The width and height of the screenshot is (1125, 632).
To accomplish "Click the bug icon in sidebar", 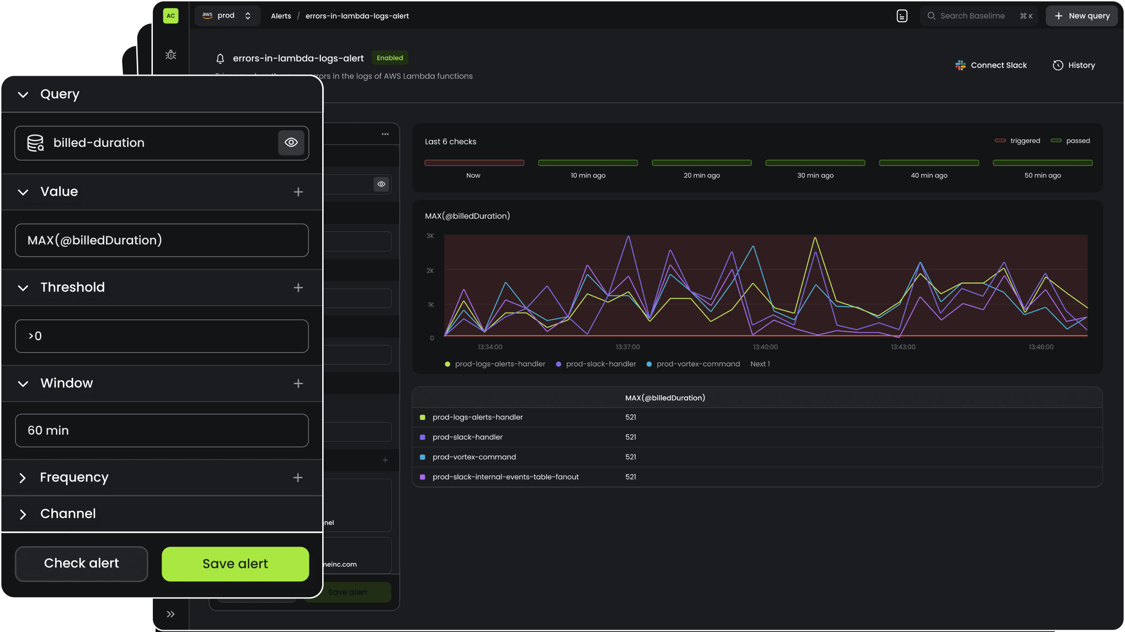I will pyautogui.click(x=171, y=55).
